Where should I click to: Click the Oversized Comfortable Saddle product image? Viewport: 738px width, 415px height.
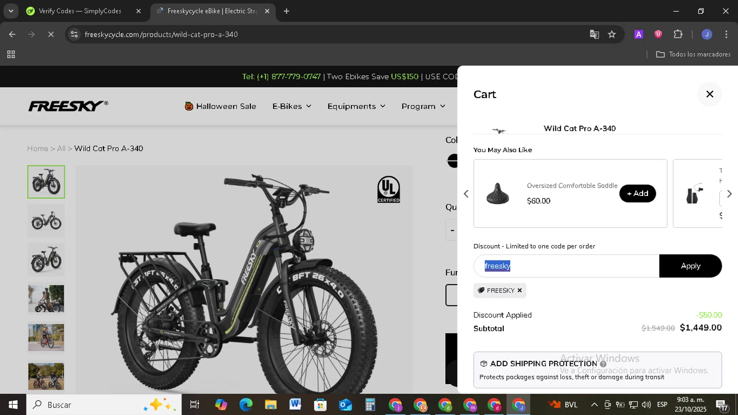point(498,193)
